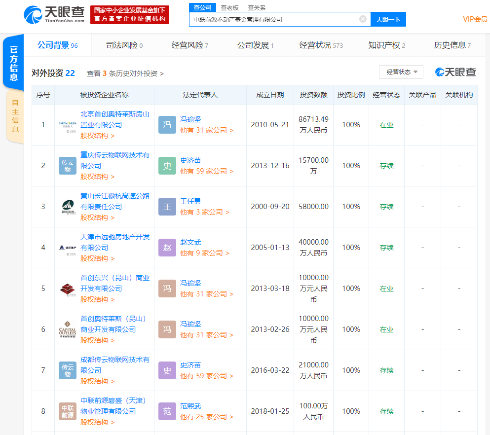
Task: Open legal representative 范熙武
Action: 190,406
